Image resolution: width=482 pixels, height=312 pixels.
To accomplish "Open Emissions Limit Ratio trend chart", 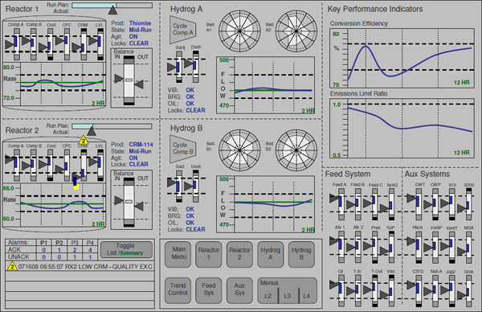I will coord(402,129).
